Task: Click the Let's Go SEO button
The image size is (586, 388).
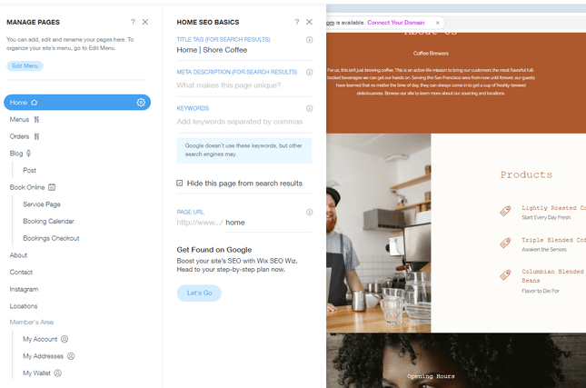Action: [x=199, y=293]
